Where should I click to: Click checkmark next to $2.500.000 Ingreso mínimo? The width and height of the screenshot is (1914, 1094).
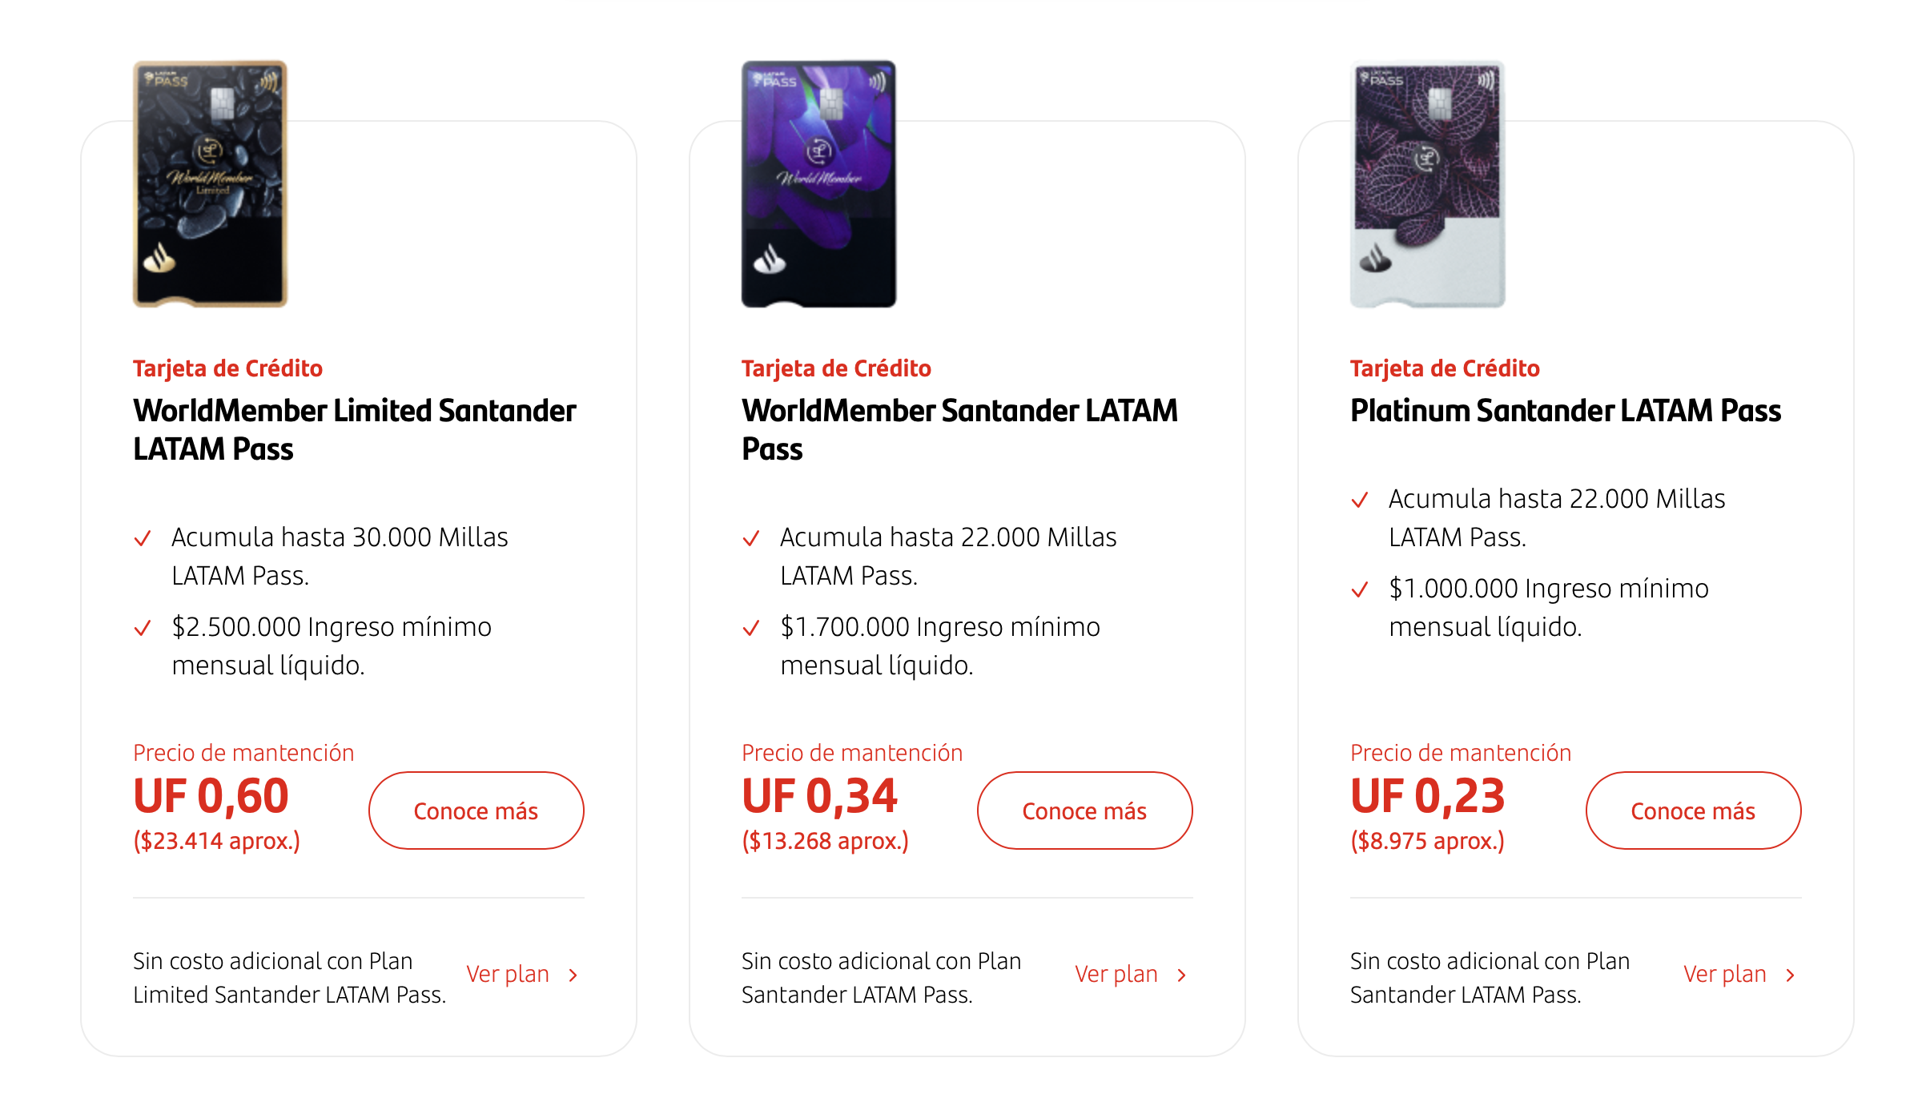tap(143, 628)
